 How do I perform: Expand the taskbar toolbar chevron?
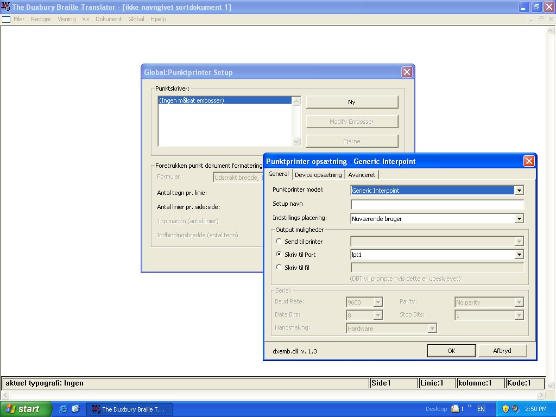470,406
